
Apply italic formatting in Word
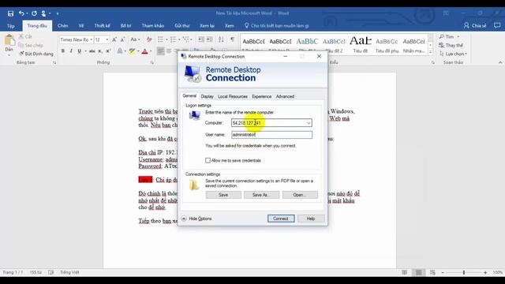click(x=71, y=50)
